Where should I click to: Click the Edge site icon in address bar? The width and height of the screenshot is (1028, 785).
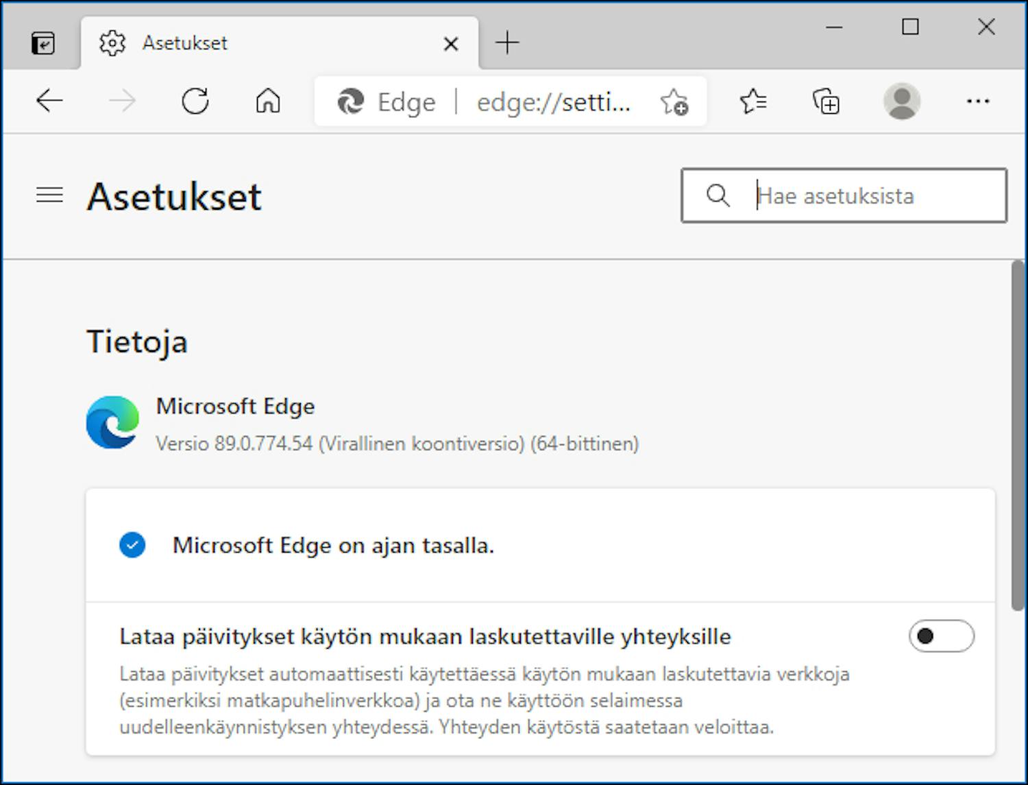pos(351,101)
